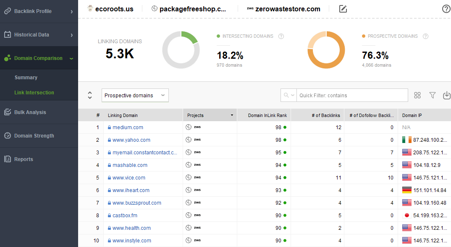Image resolution: width=451 pixels, height=247 pixels.
Task: Open the Historical Data section
Action: click(x=39, y=35)
